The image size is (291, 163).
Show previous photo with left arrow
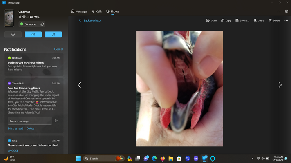pos(79,85)
